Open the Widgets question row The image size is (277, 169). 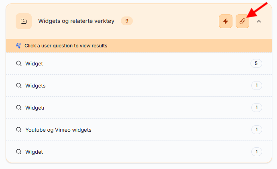tap(35, 86)
